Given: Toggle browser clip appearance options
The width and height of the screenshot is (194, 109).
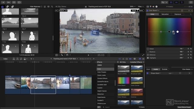Looking at the screenshot, I should pos(45,7).
